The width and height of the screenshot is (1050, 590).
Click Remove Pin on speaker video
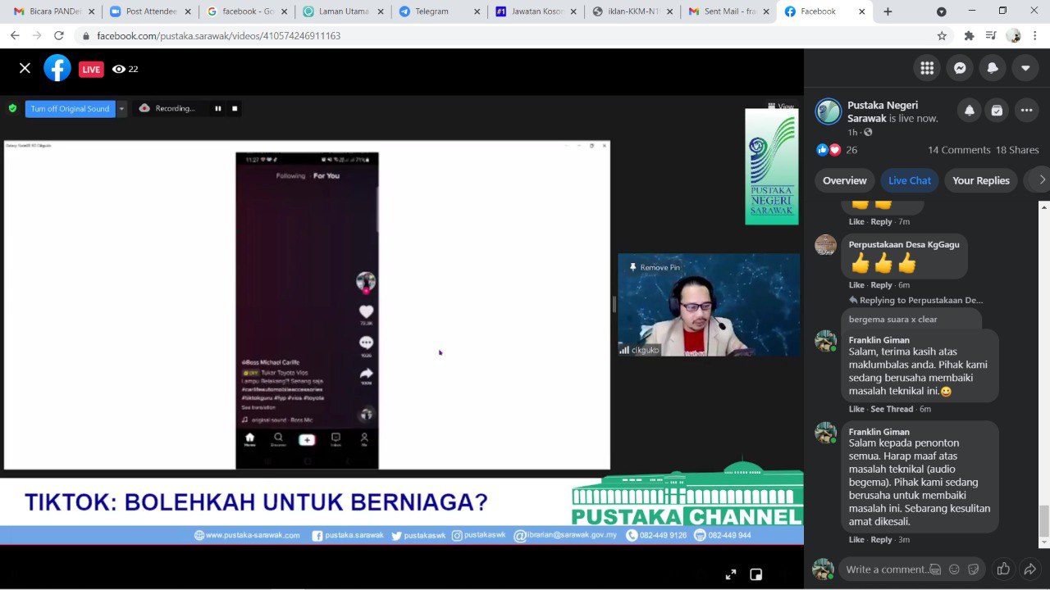pyautogui.click(x=655, y=267)
